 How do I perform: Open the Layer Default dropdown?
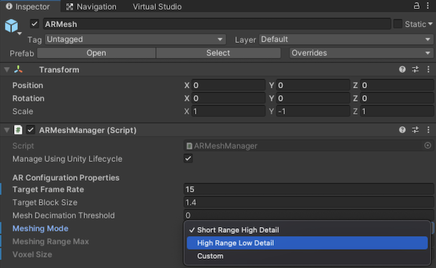tap(346, 39)
